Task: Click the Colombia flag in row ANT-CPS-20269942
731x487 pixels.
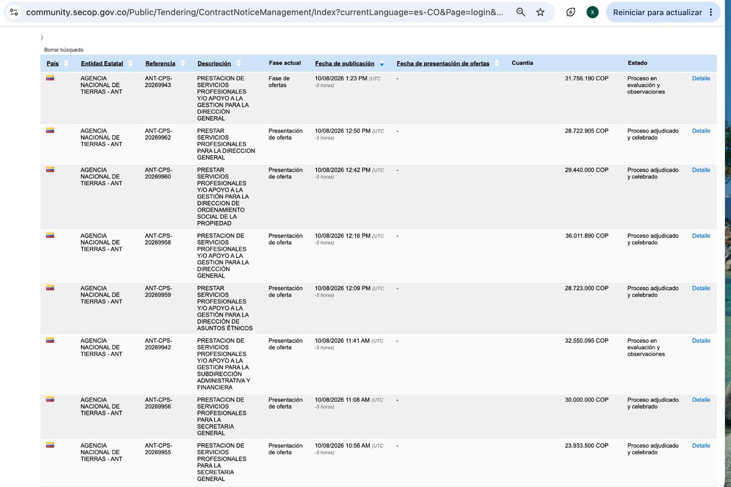Action: (x=50, y=340)
